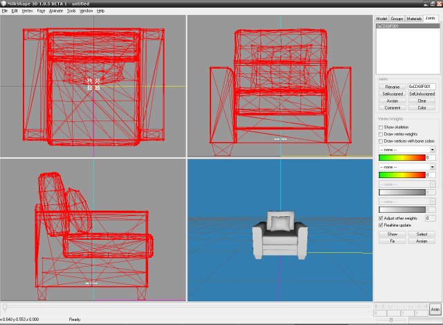Switch to the Groups tab
Viewport: 443px width, 325px height.
pos(397,18)
